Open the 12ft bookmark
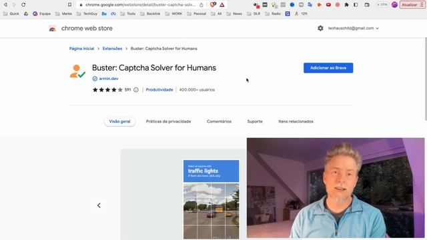The width and height of the screenshot is (427, 240). (x=301, y=13)
